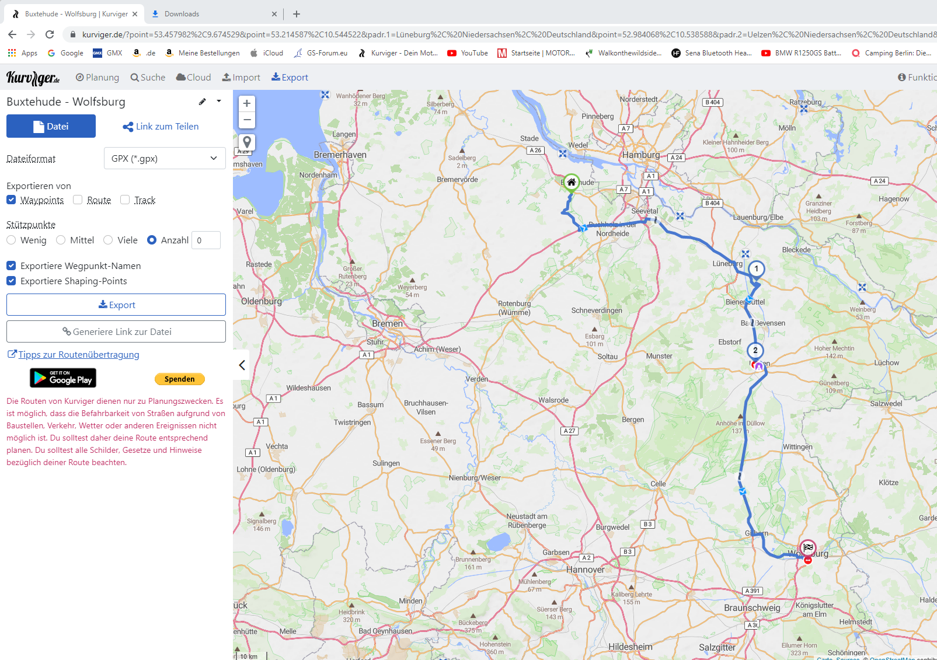Open the Google Play badge
Viewport: 937px width, 660px height.
[63, 378]
